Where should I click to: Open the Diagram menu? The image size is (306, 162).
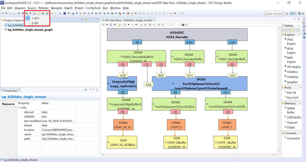point(20,8)
